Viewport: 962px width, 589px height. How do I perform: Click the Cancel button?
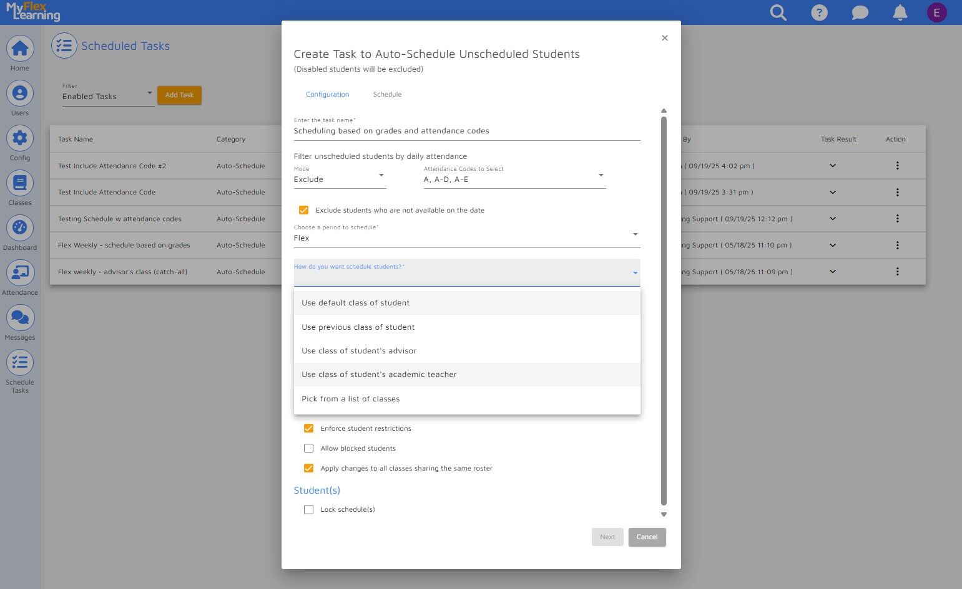pos(647,537)
